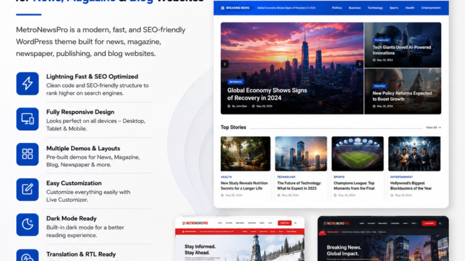Click the TECHNOLOGY category label under Top Stories
This screenshot has width=465, height=261.
click(286, 177)
